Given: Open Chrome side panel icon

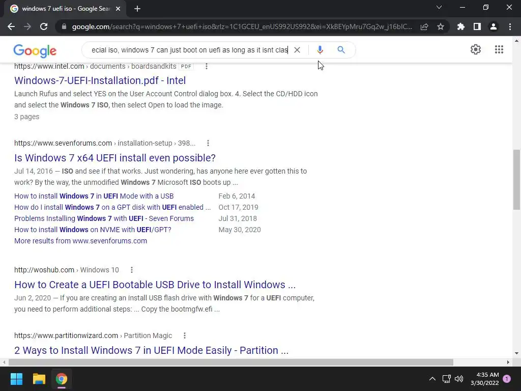Looking at the screenshot, I should click(x=477, y=26).
